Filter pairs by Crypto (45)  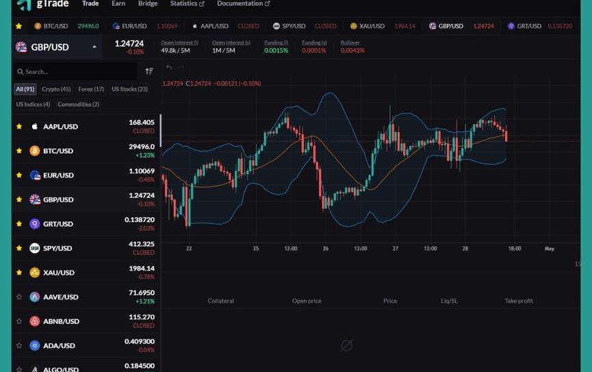tap(56, 89)
